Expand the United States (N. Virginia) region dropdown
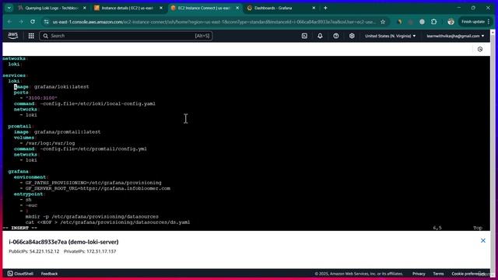 click(x=390, y=36)
